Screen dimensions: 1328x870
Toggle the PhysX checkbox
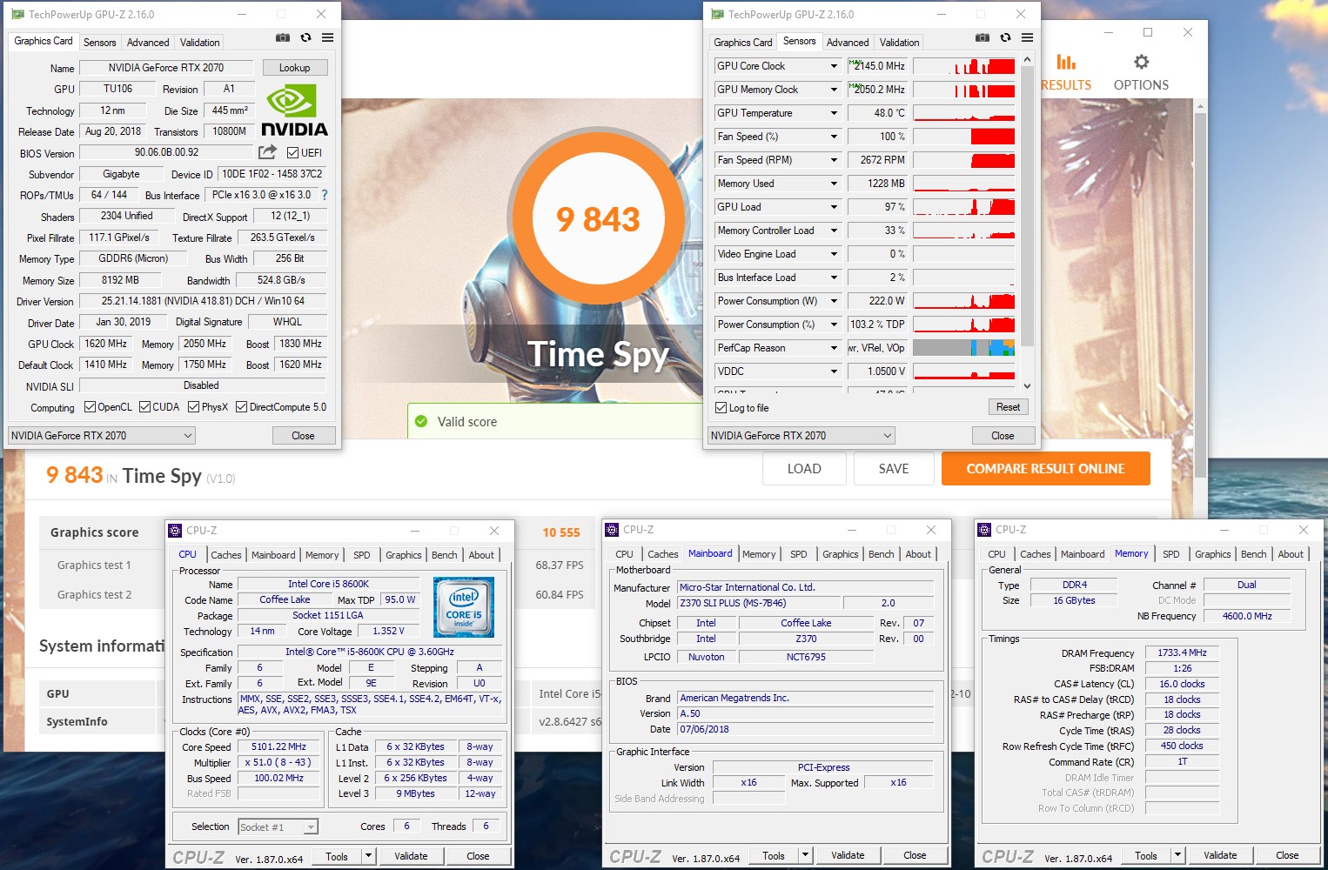193,407
